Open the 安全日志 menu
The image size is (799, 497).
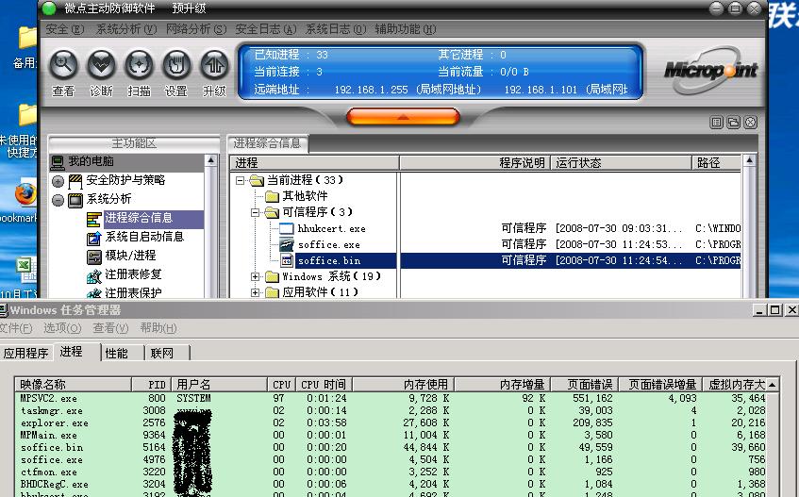[x=265, y=29]
